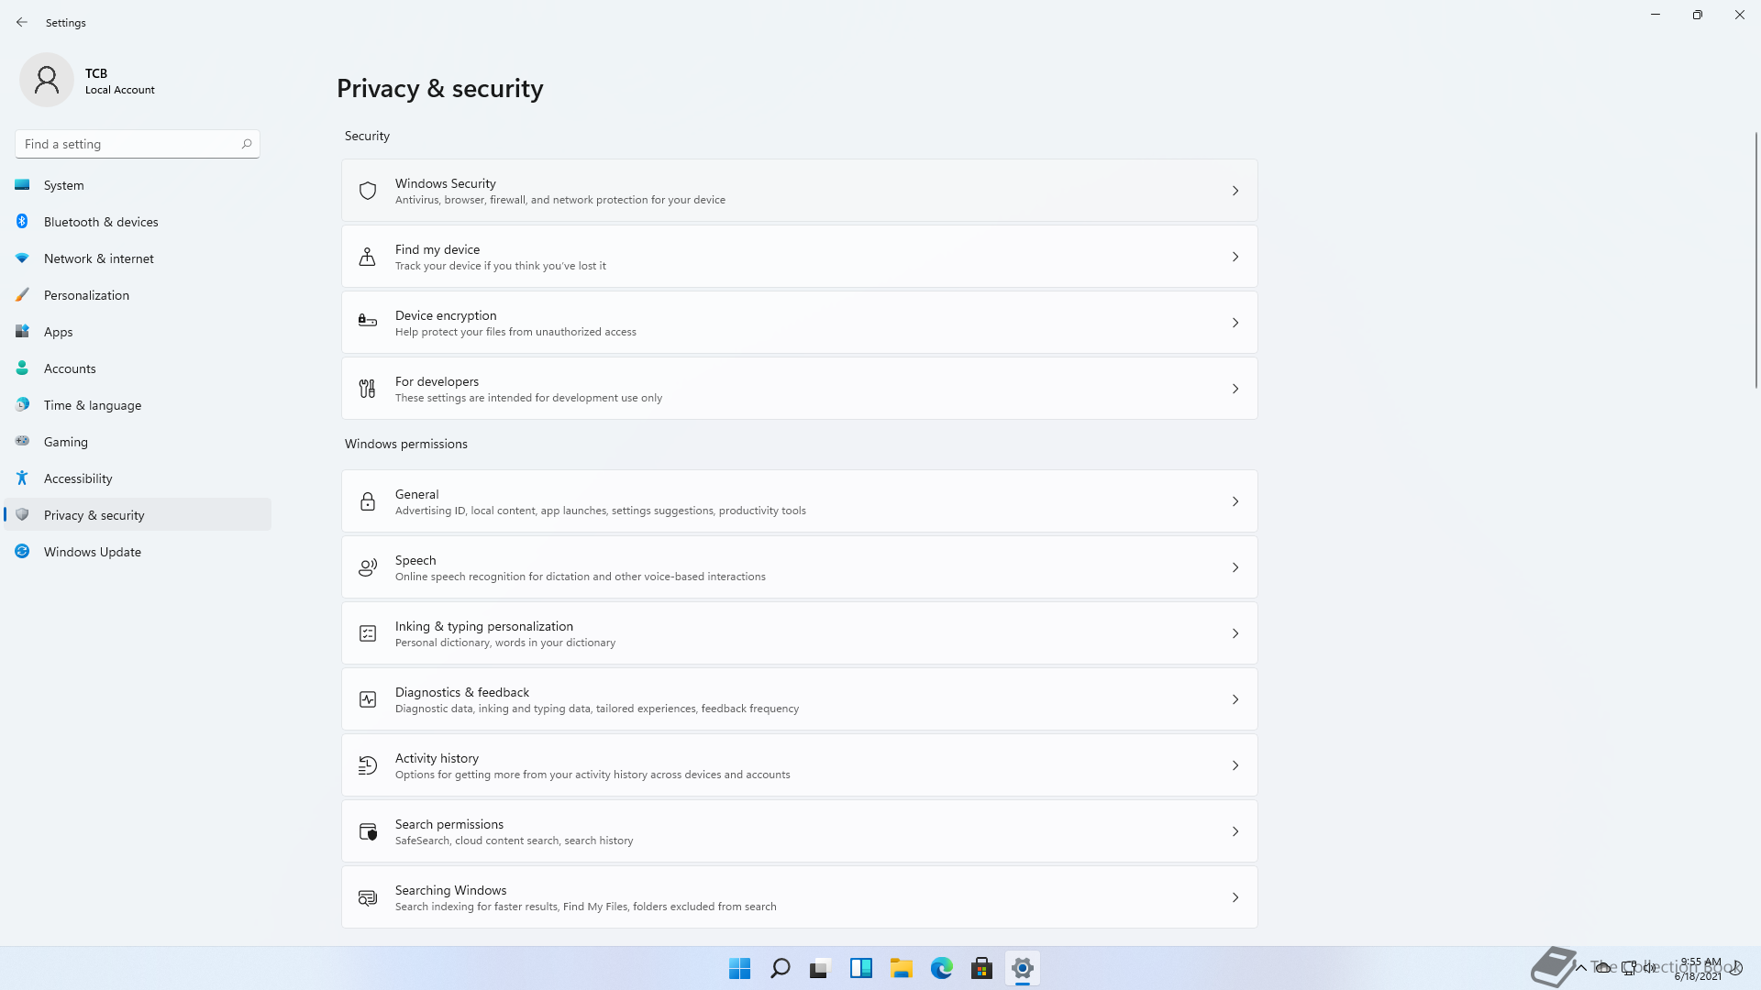Image resolution: width=1761 pixels, height=990 pixels.
Task: Expand Speech chevron arrow
Action: point(1235,567)
